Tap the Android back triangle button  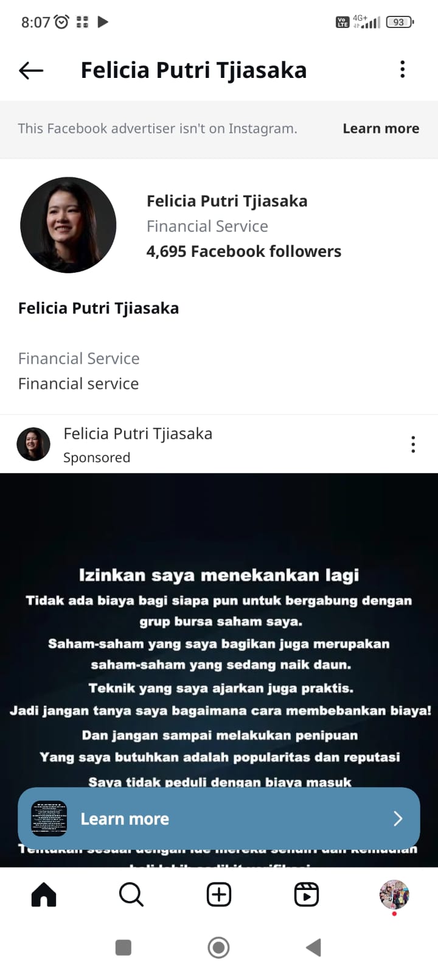click(x=313, y=947)
